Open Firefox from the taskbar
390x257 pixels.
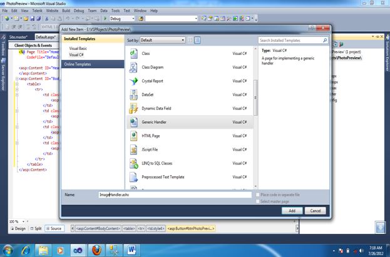[x=96, y=250]
